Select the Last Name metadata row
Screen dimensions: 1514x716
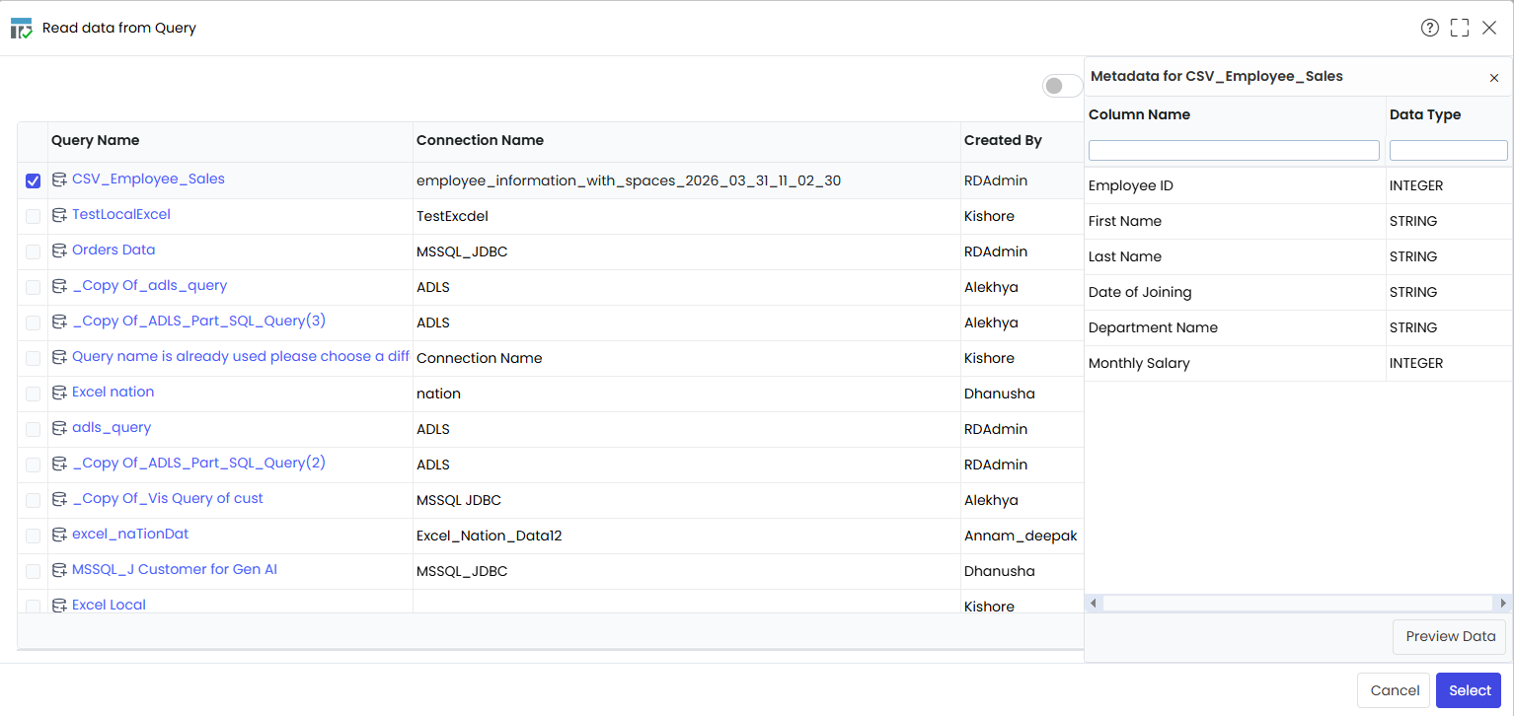1299,256
